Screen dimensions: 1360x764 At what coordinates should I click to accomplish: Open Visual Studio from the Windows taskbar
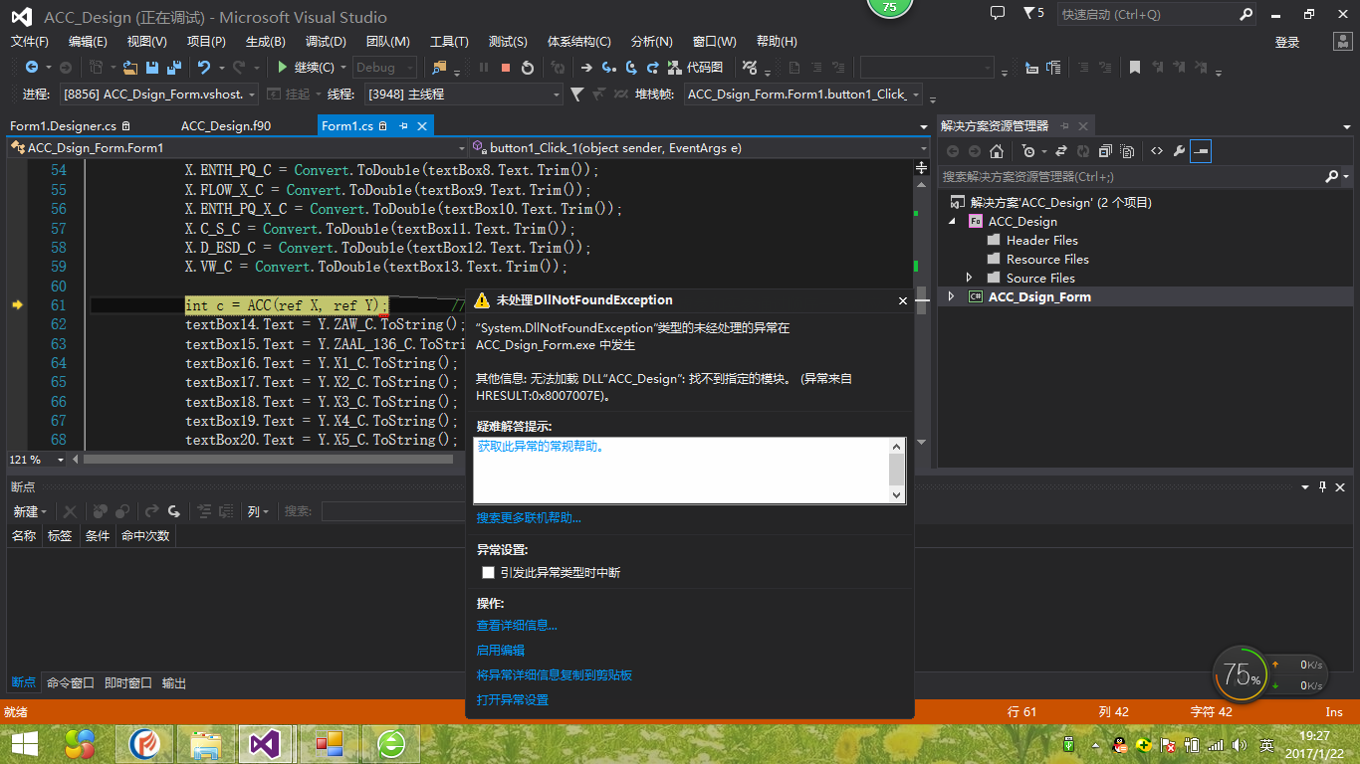pos(265,743)
